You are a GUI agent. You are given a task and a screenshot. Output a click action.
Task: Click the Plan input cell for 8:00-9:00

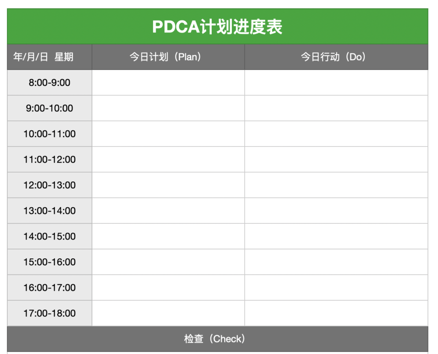(168, 82)
